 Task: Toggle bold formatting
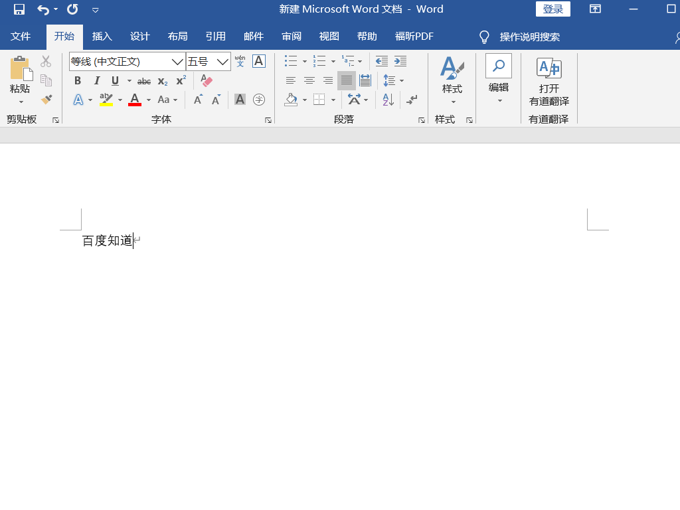coord(78,81)
